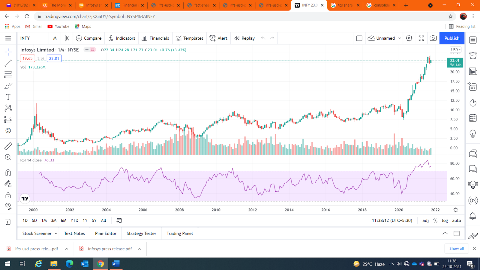Open the brush drawing tool
The height and width of the screenshot is (270, 480).
coord(8,86)
